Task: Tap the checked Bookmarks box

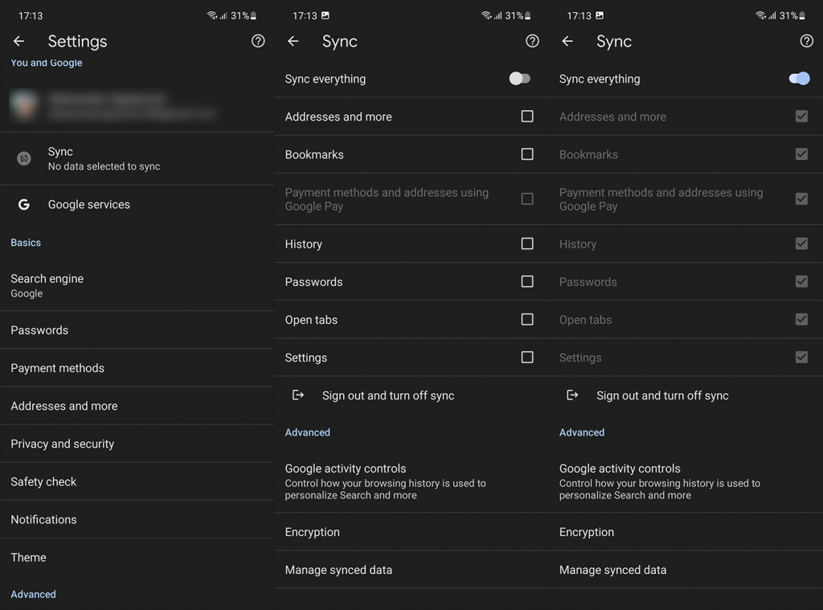Action: pyautogui.click(x=801, y=154)
